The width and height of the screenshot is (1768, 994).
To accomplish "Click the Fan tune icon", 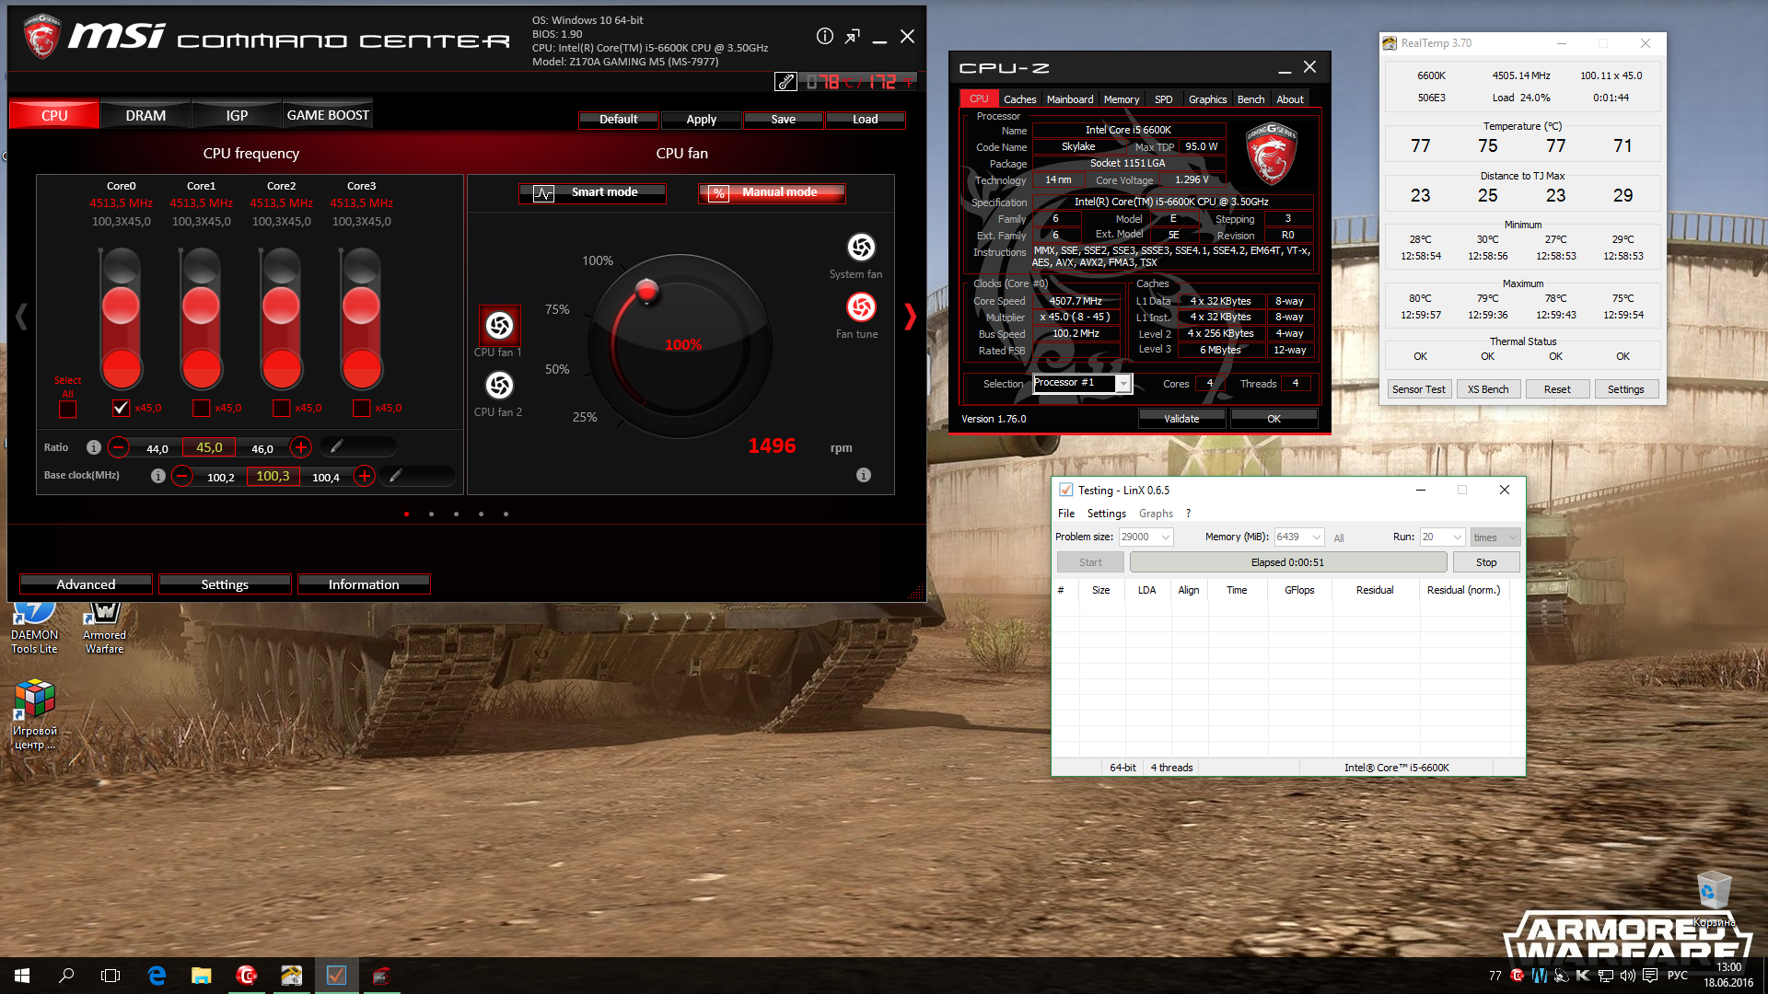I will [x=860, y=307].
